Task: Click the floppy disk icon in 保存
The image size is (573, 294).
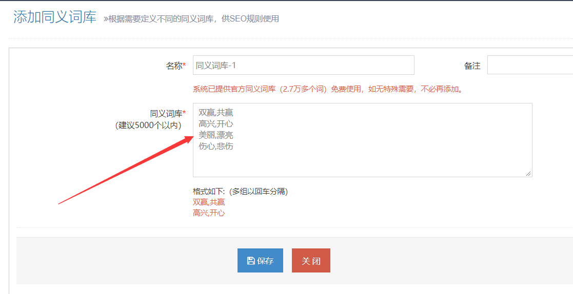Action: pos(251,261)
